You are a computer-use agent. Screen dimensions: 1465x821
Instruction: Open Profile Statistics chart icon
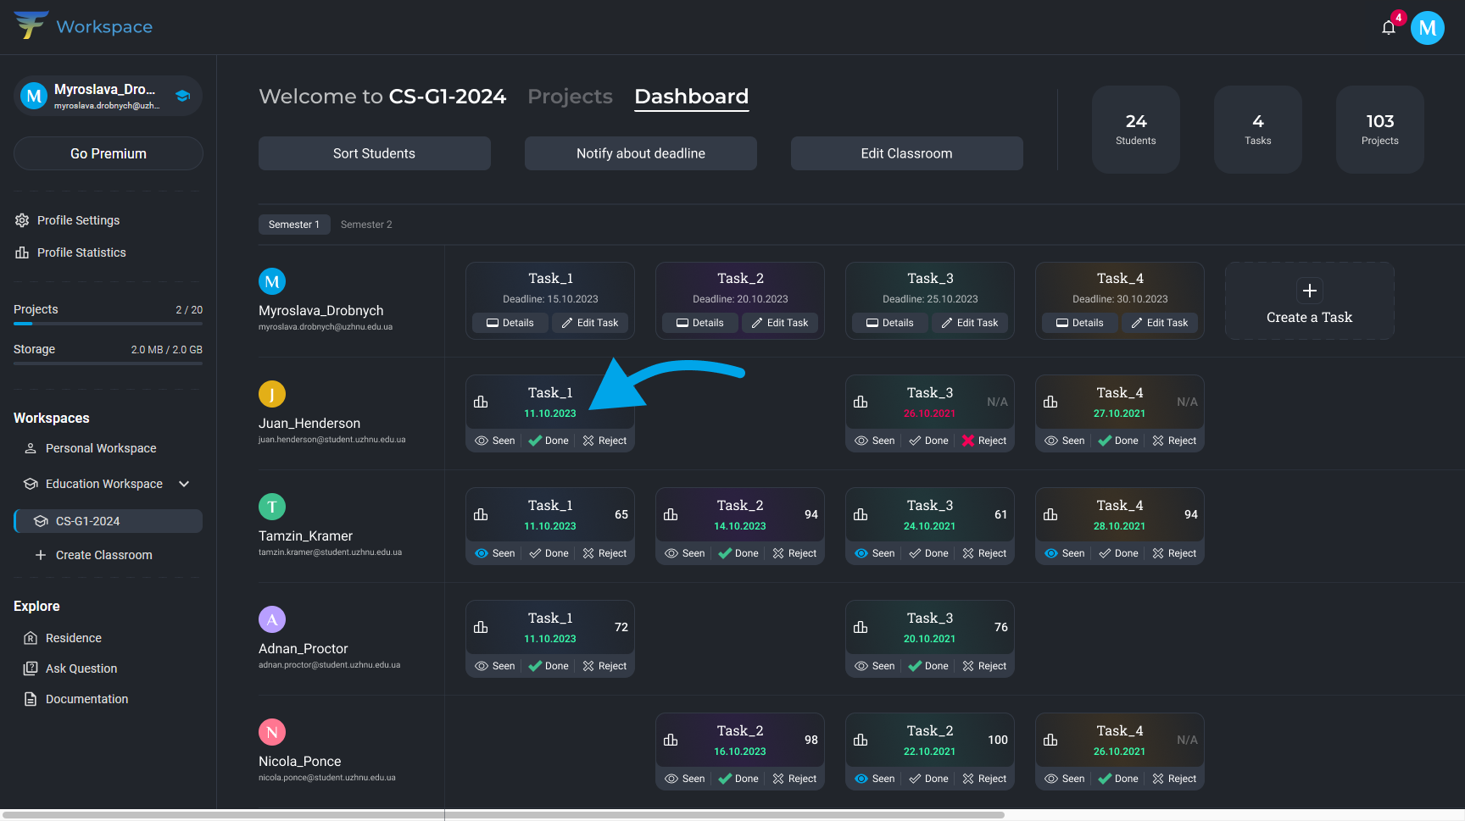click(x=22, y=252)
